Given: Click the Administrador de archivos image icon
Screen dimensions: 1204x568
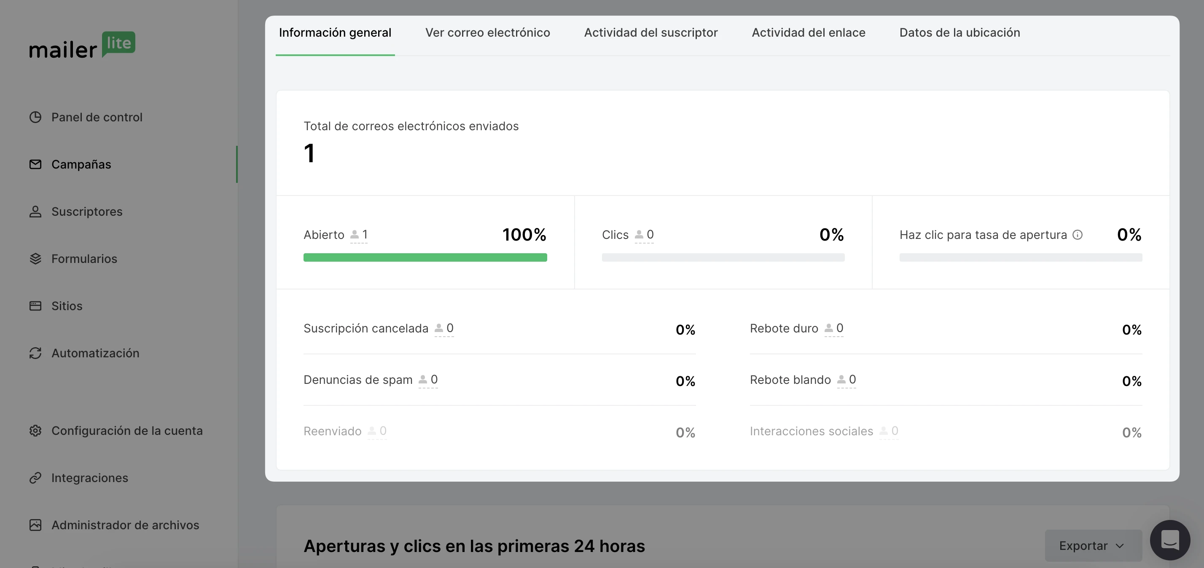Looking at the screenshot, I should (35, 525).
